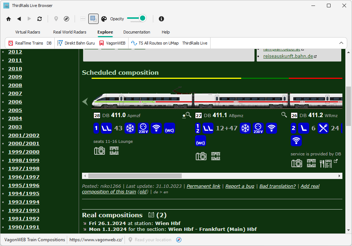This screenshot has width=352, height=246.
Task: Open the 2008 timetable year link
Action: 15,85
